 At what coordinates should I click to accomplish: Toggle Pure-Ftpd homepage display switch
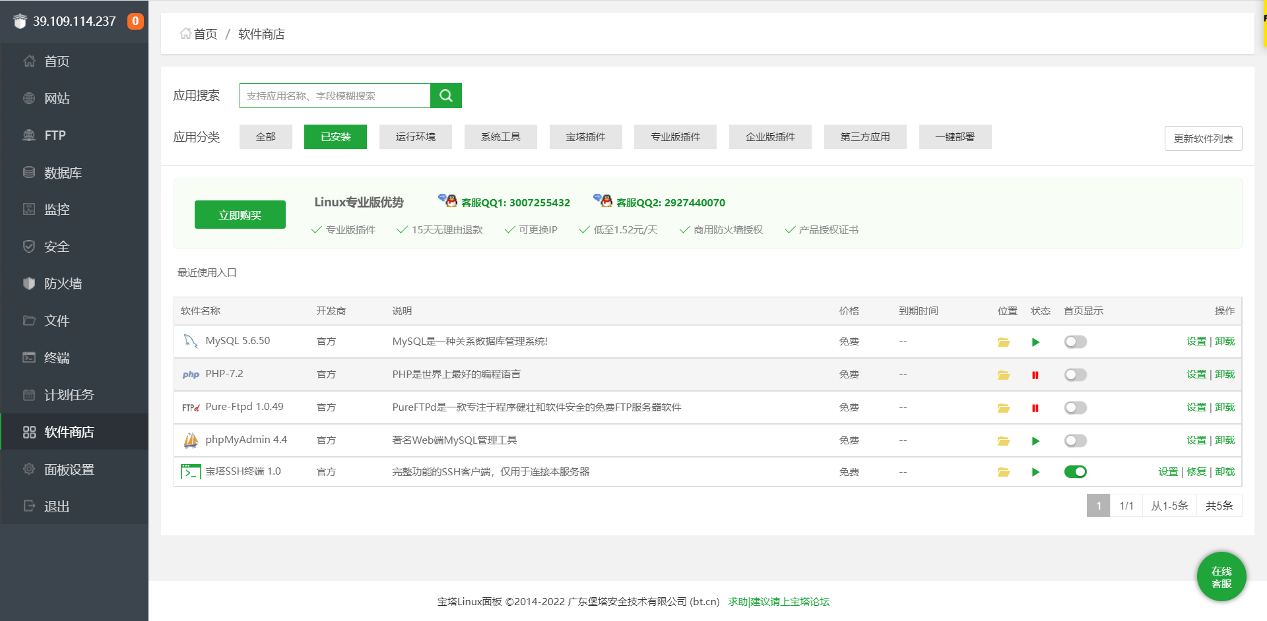(1075, 408)
